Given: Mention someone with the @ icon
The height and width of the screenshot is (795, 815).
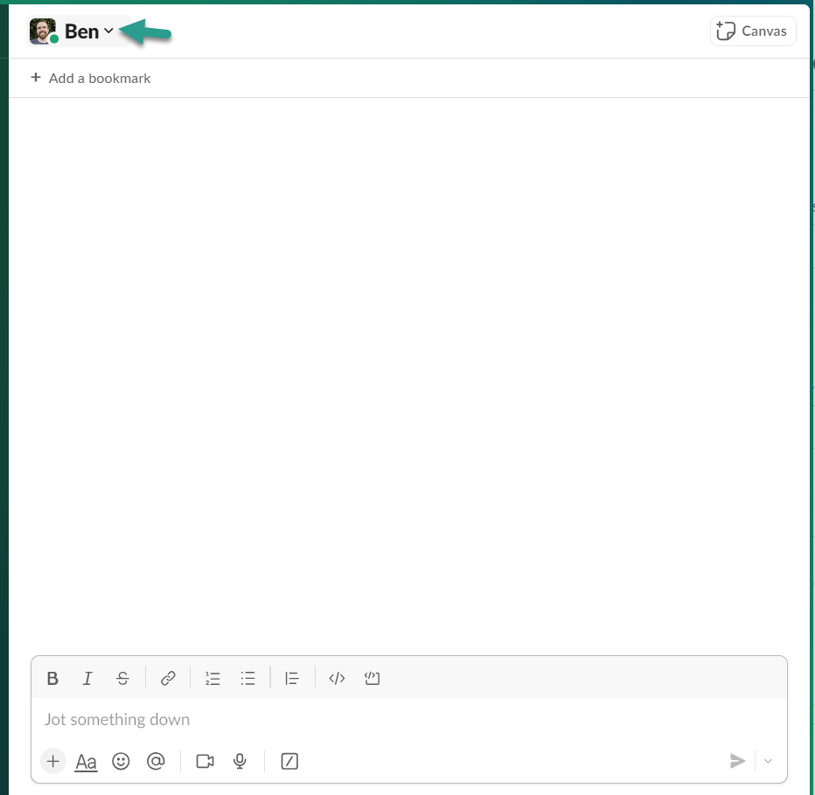Looking at the screenshot, I should (156, 761).
